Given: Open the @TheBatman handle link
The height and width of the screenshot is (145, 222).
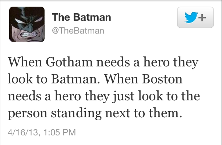Looking at the screenshot, I should tap(78, 31).
